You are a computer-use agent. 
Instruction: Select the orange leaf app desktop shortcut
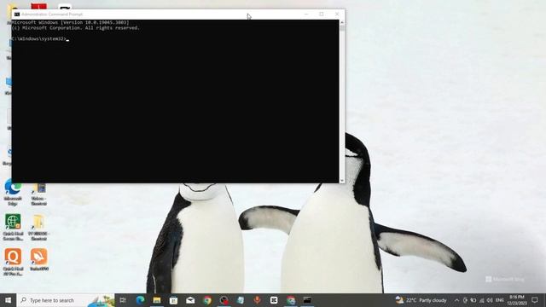coord(39,259)
